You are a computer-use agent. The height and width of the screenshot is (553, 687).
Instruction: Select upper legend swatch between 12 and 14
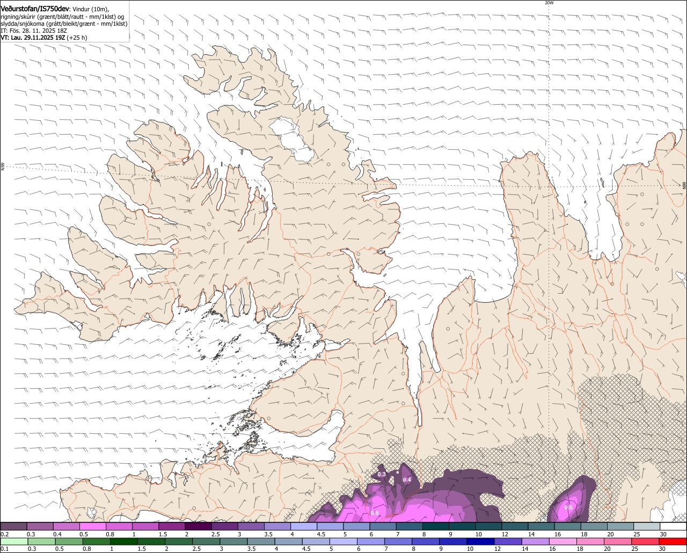tap(515, 527)
